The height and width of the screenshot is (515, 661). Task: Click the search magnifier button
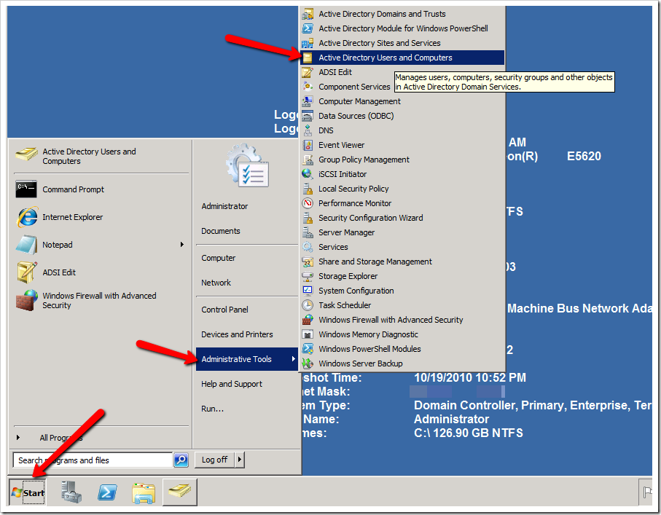(x=181, y=460)
